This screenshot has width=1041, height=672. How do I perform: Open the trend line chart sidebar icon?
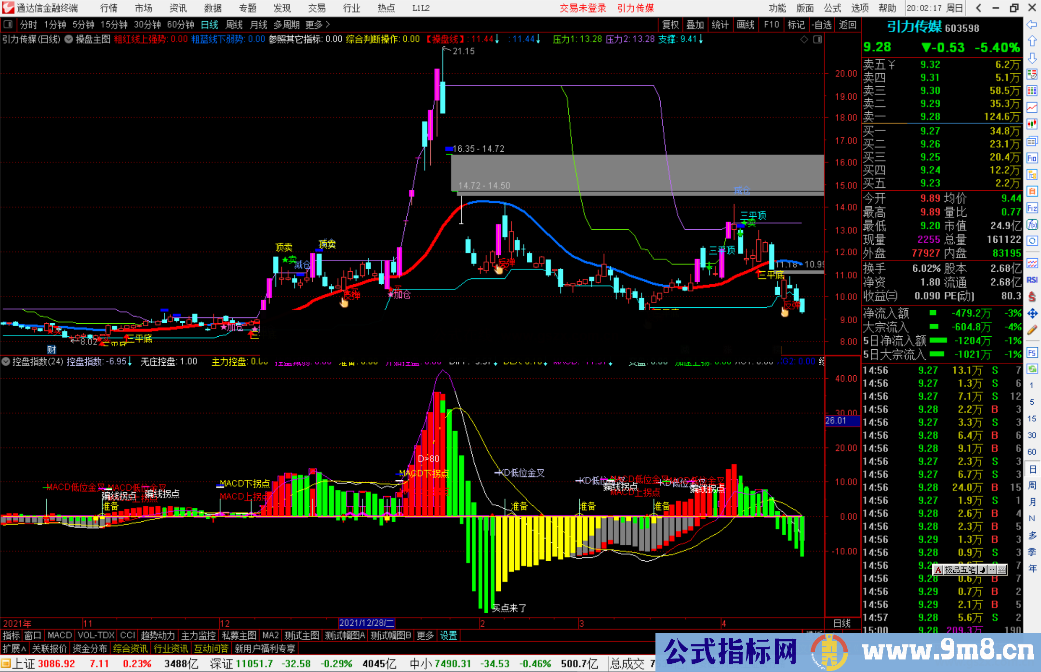point(1032,107)
